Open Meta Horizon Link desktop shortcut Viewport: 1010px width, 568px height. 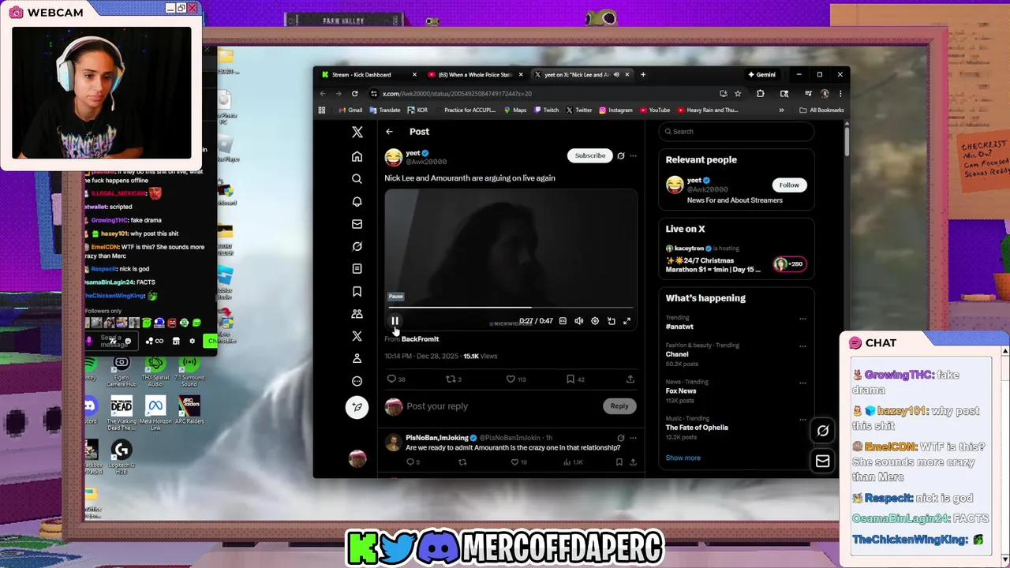point(155,413)
